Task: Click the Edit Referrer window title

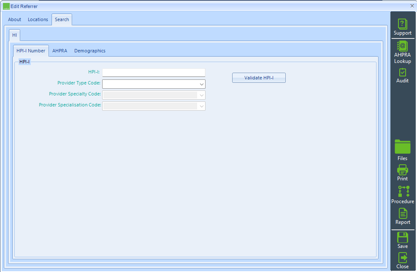Action: point(24,6)
